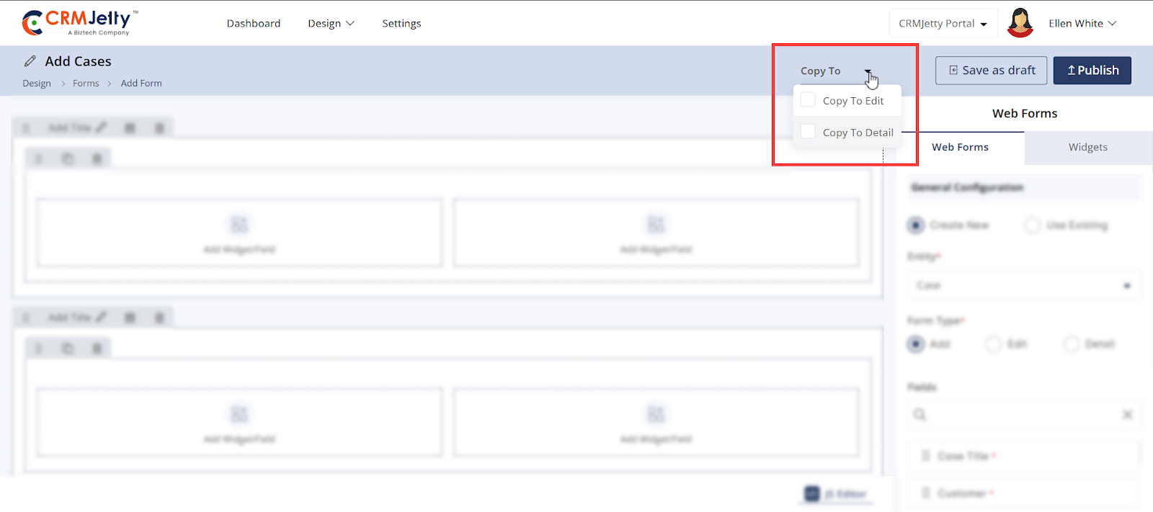Go to the Dashboard menu item
The height and width of the screenshot is (512, 1153).
click(254, 24)
